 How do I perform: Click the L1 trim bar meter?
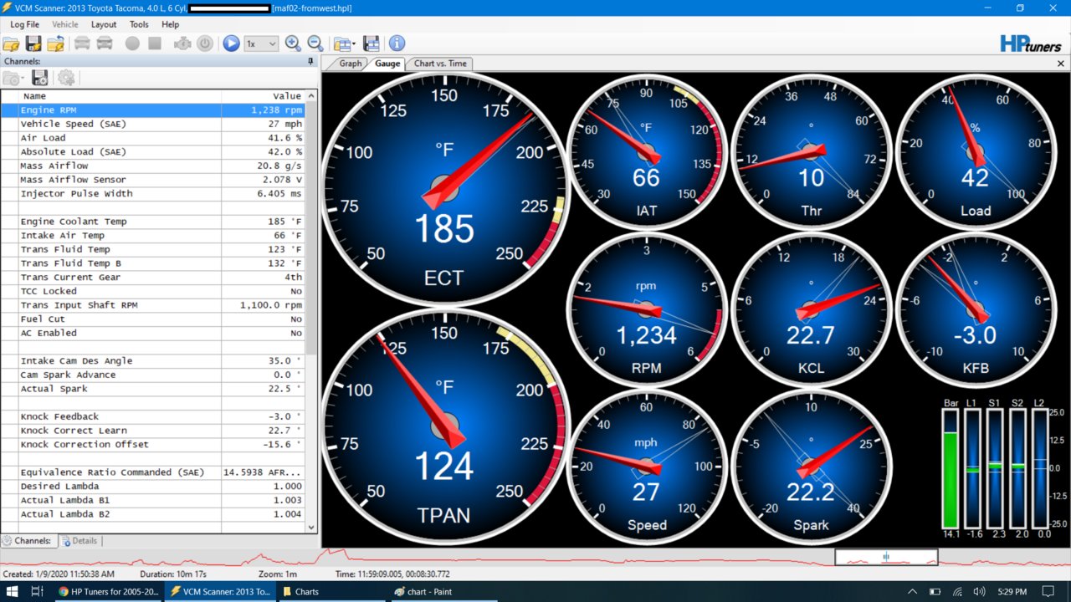pos(972,468)
